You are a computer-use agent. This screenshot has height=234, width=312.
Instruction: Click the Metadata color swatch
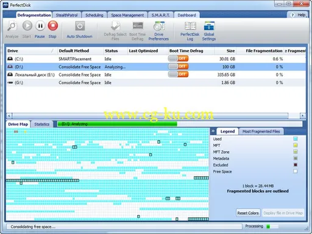[296, 158]
